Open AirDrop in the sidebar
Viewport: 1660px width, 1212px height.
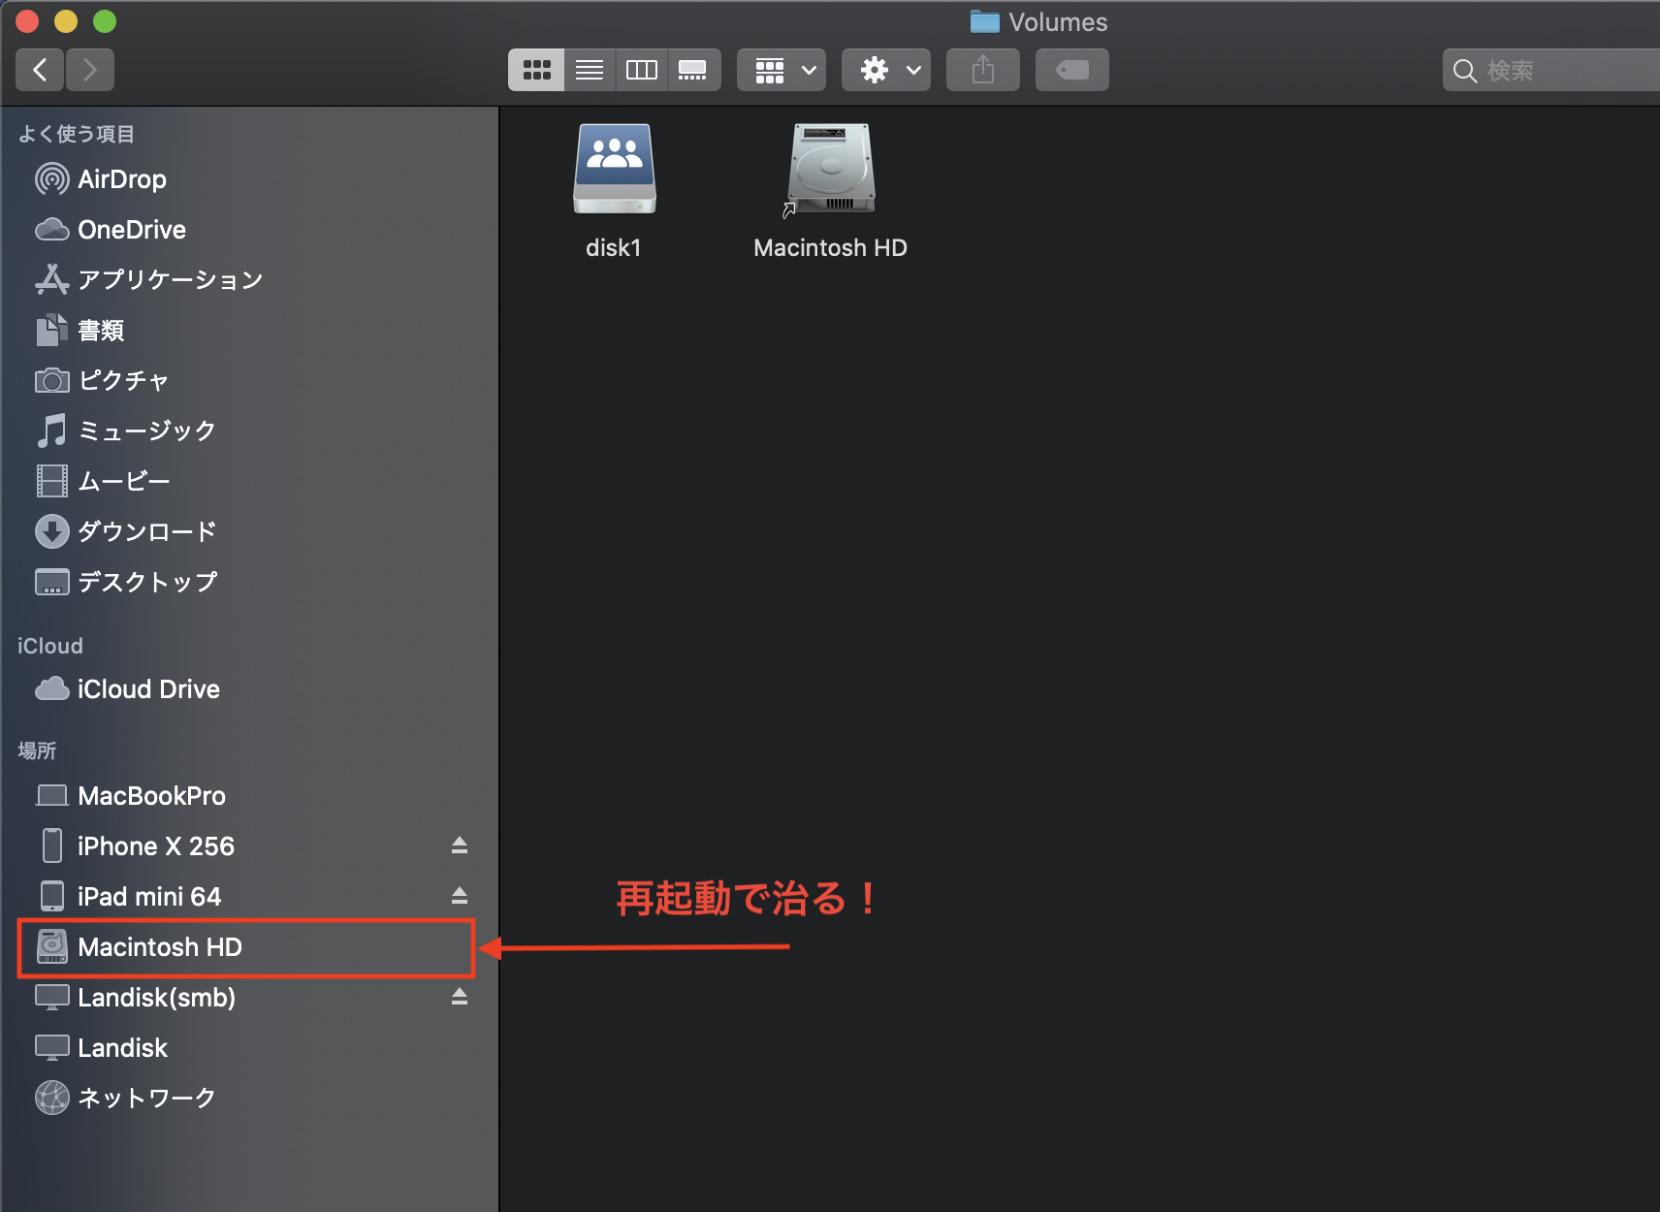coord(250,179)
